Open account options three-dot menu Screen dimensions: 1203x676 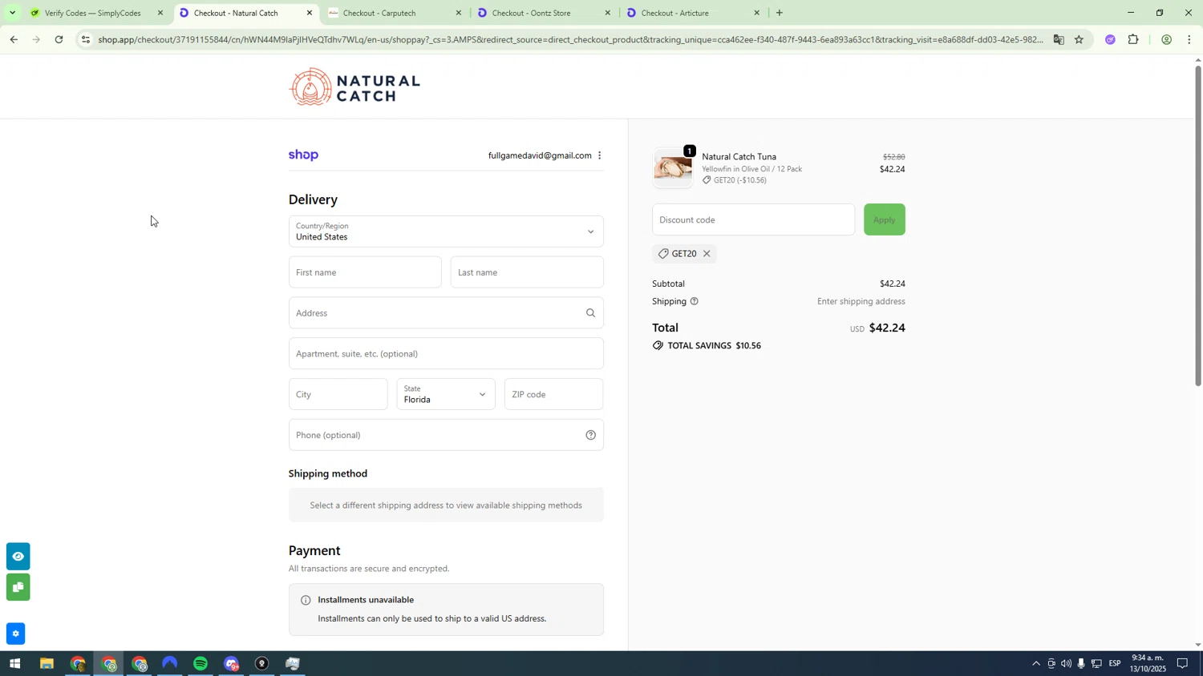pos(599,155)
